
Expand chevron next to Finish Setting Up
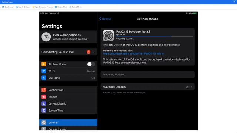(94, 52)
